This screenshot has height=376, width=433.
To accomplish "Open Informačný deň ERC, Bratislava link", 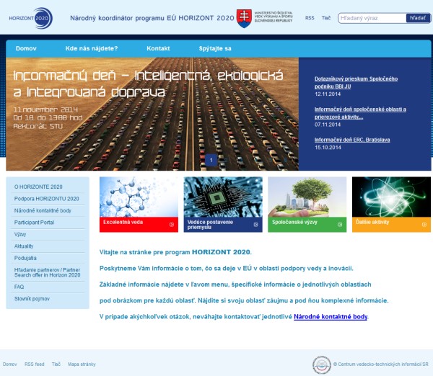I will coord(352,140).
